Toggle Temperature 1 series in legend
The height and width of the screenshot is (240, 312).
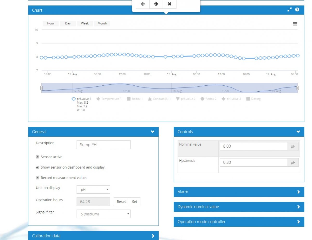[109, 99]
